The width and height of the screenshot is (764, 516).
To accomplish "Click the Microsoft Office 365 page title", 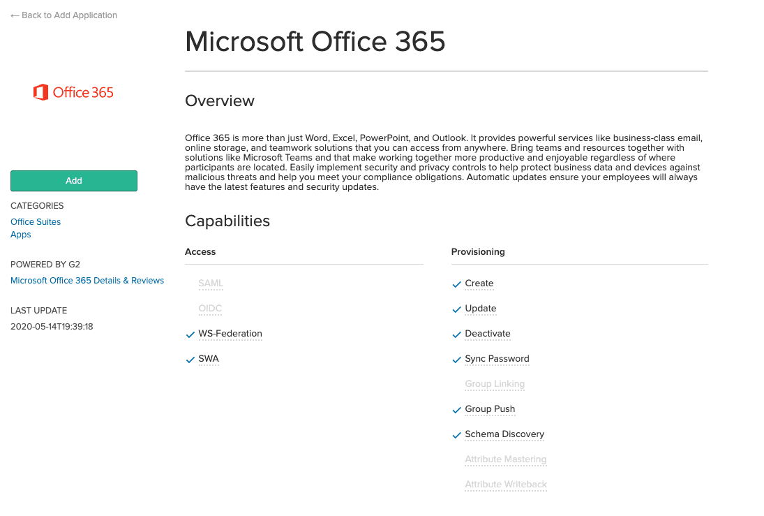I will 315,41.
